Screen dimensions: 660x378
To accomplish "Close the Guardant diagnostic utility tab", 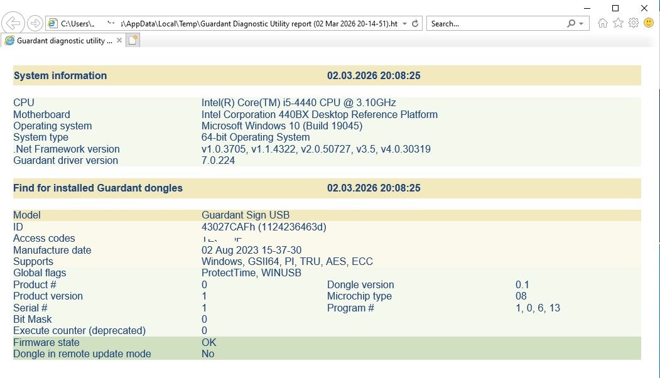I will [119, 40].
